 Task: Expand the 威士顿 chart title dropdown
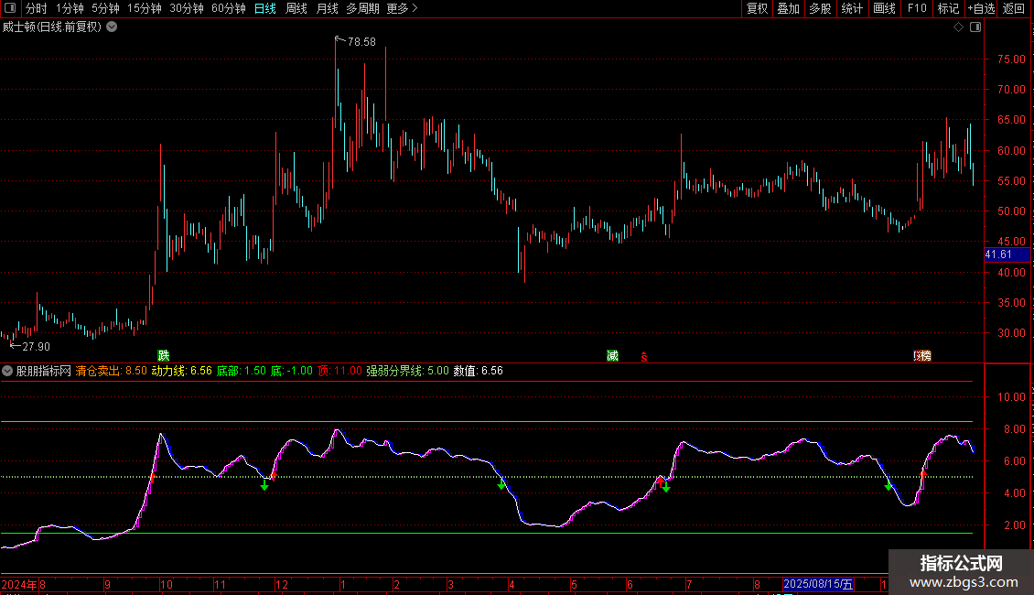(112, 27)
